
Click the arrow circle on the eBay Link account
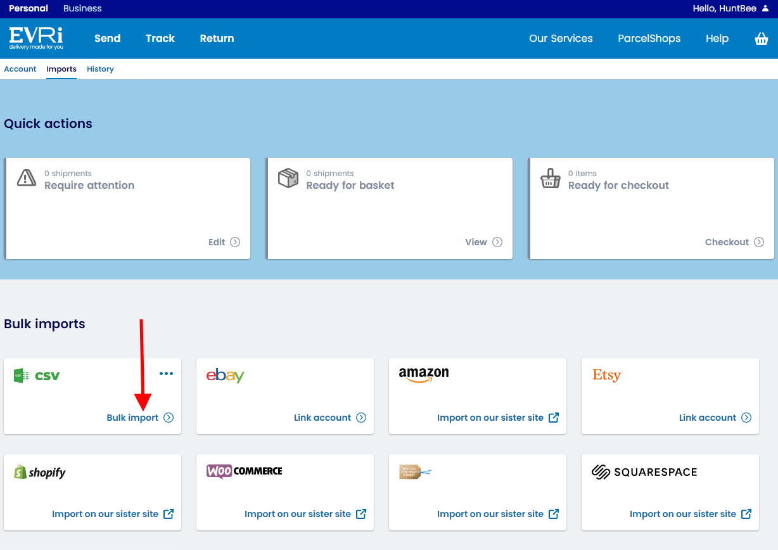pyautogui.click(x=361, y=418)
